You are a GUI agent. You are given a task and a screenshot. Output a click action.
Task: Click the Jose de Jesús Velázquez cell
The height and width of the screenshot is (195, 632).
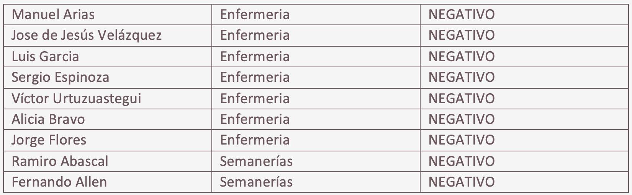[x=87, y=35]
